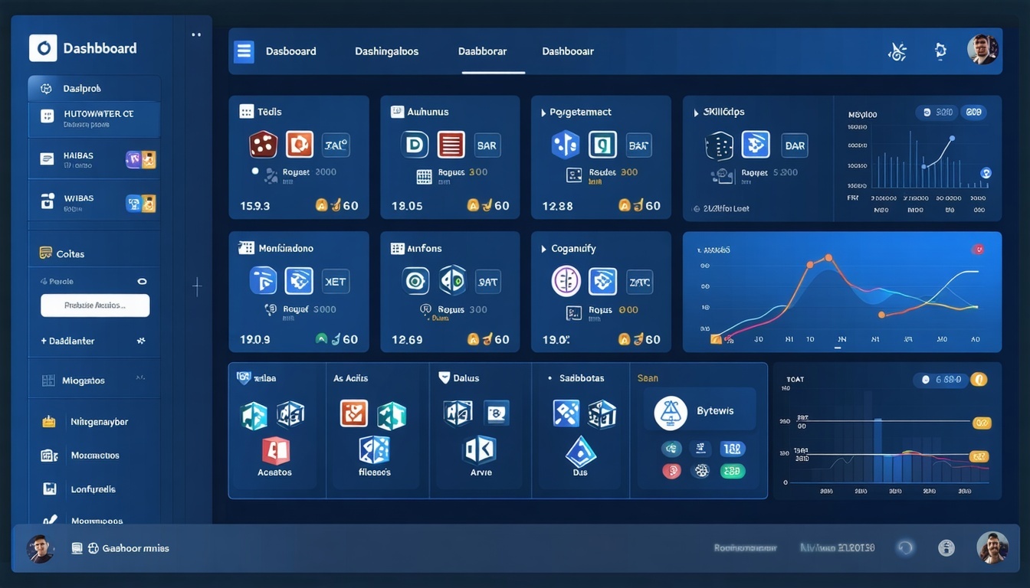The height and width of the screenshot is (588, 1030).
Task: Select the Dashboard app logo icon
Action: (42, 47)
